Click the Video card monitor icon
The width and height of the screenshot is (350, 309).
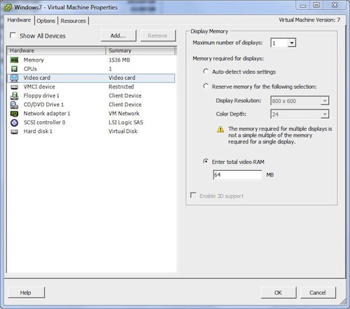click(14, 78)
